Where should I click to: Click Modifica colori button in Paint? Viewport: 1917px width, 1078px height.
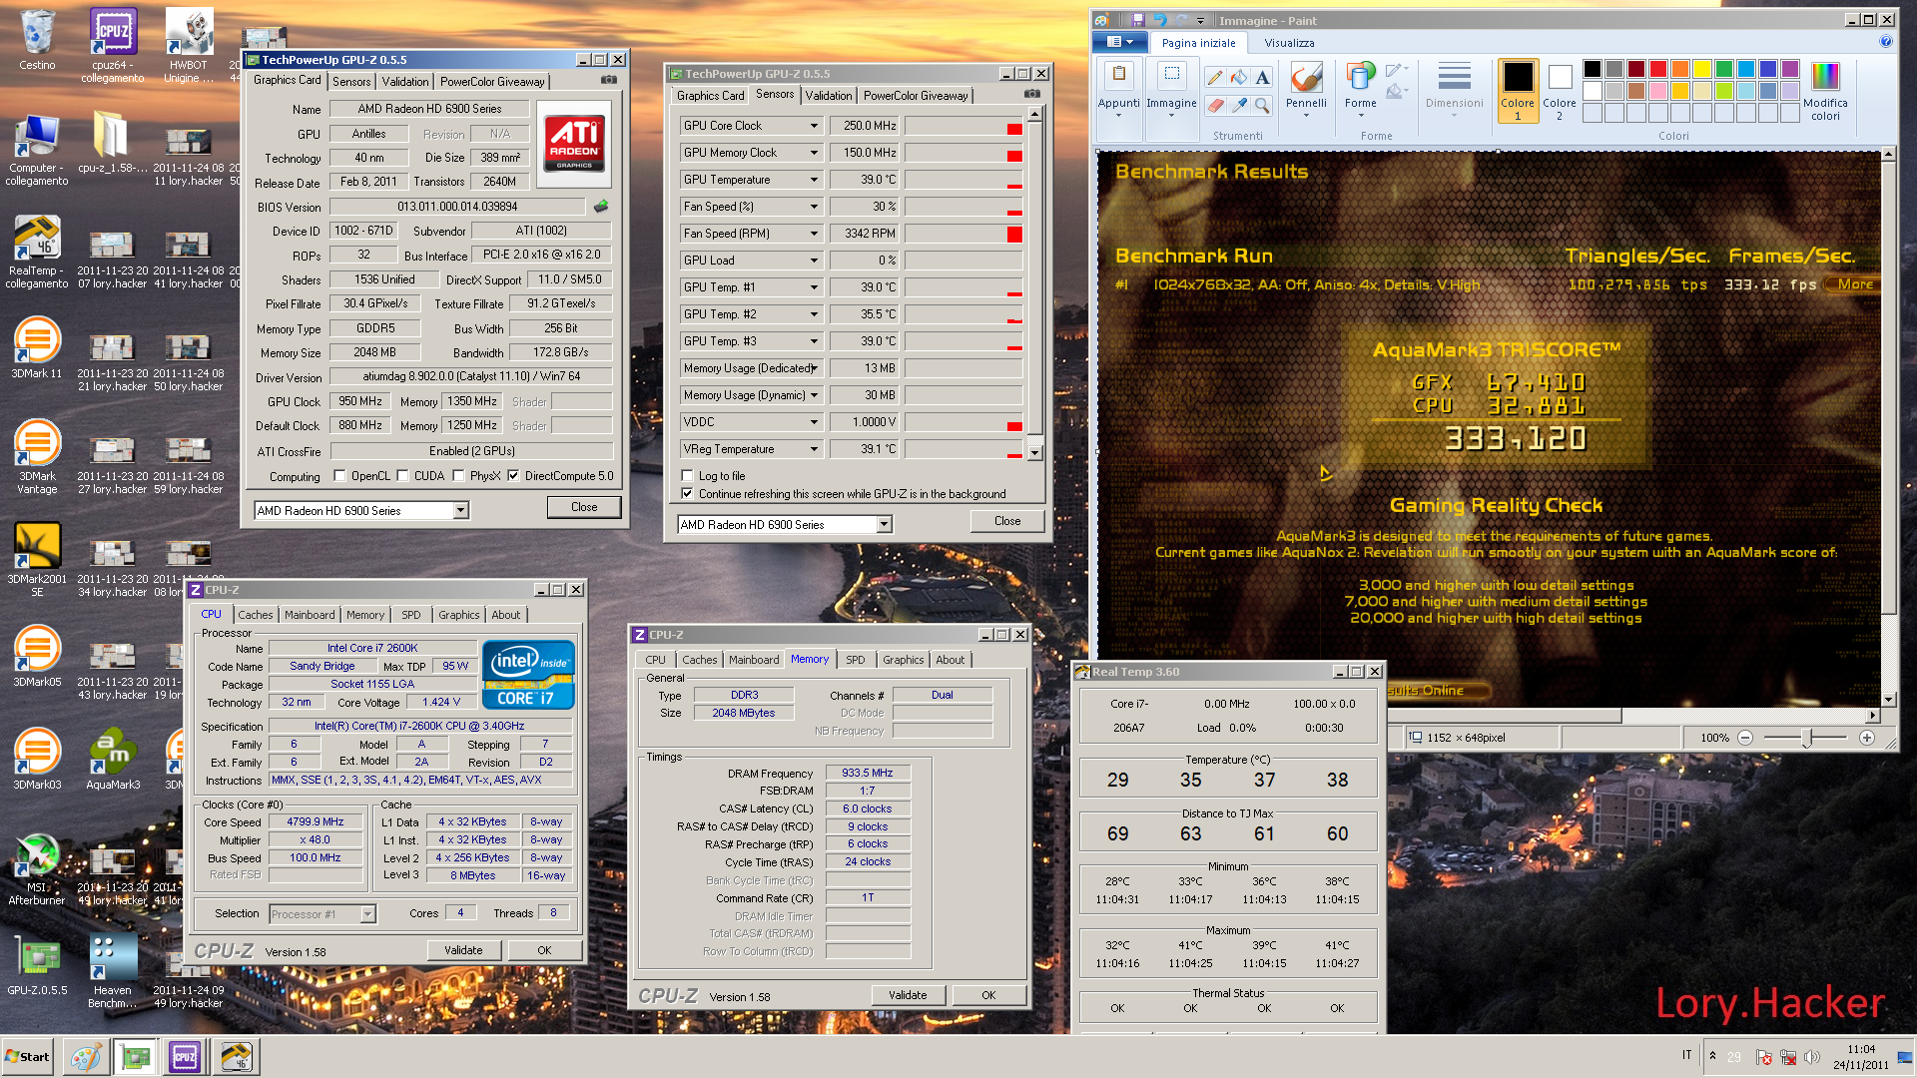[1825, 90]
